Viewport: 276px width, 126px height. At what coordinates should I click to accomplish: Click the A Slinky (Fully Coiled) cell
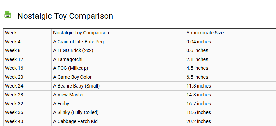118,113
